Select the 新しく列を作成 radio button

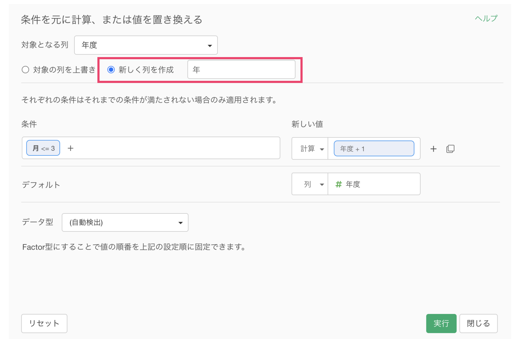point(111,70)
